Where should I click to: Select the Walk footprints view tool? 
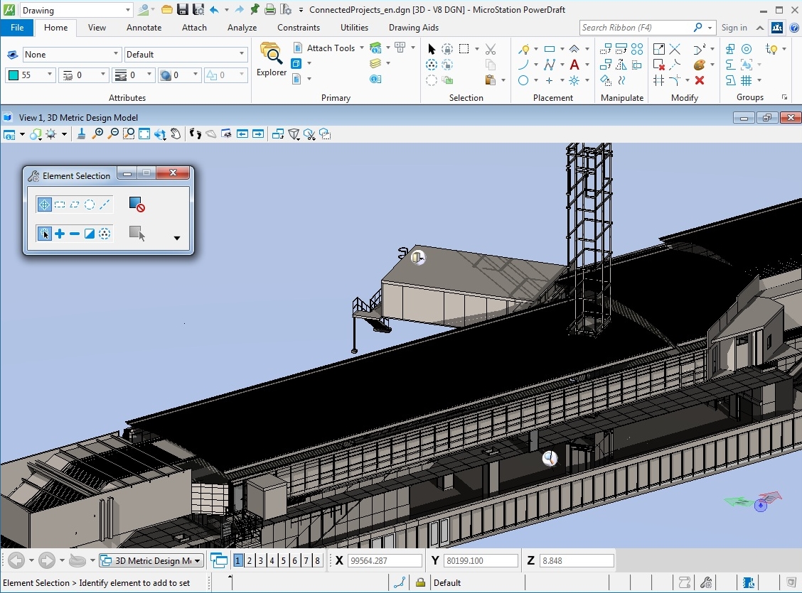[x=196, y=134]
